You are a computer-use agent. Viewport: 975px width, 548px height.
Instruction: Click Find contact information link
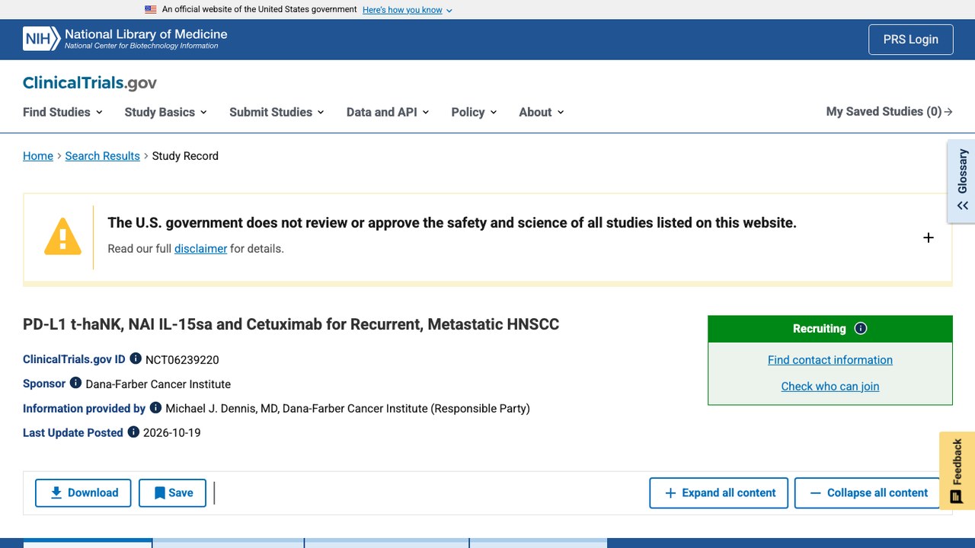click(x=830, y=360)
